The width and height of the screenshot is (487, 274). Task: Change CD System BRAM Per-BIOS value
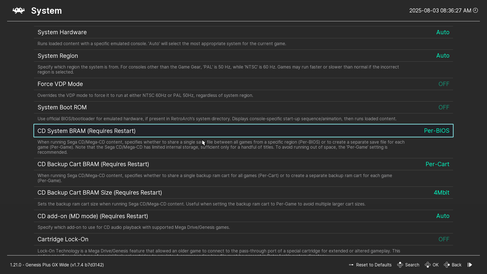point(437,131)
